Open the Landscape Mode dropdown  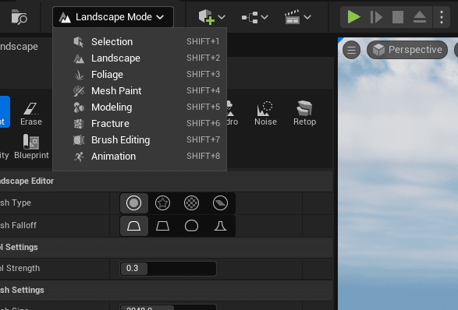[113, 17]
